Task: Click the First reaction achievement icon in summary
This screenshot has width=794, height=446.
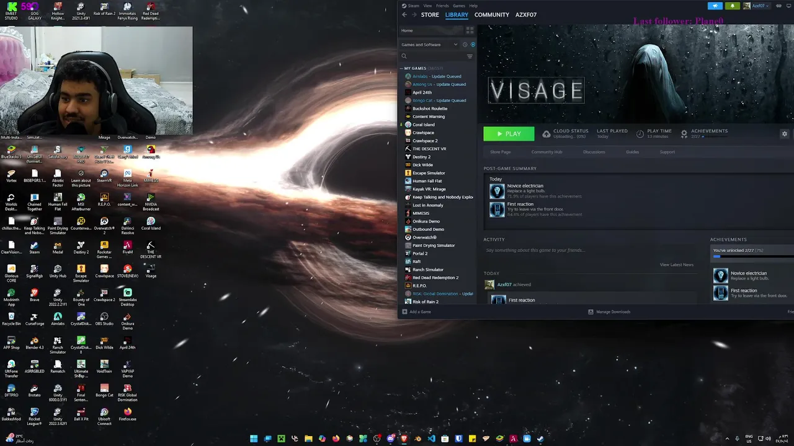Action: 497,209
